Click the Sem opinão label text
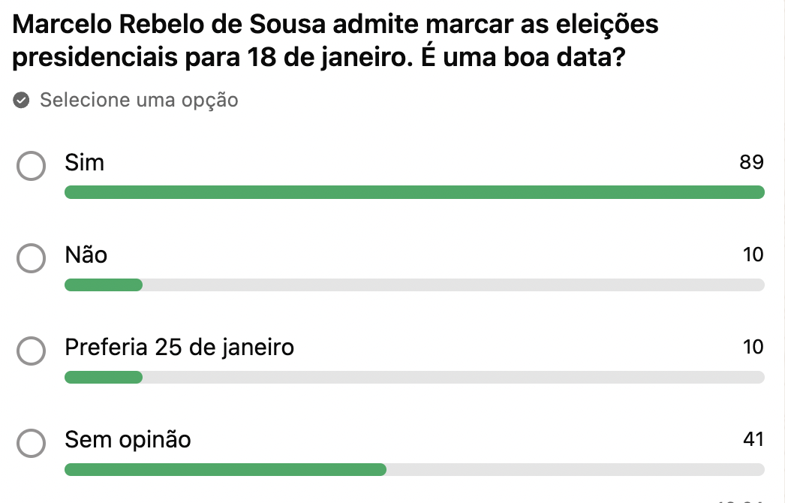This screenshot has height=503, width=785. click(128, 440)
